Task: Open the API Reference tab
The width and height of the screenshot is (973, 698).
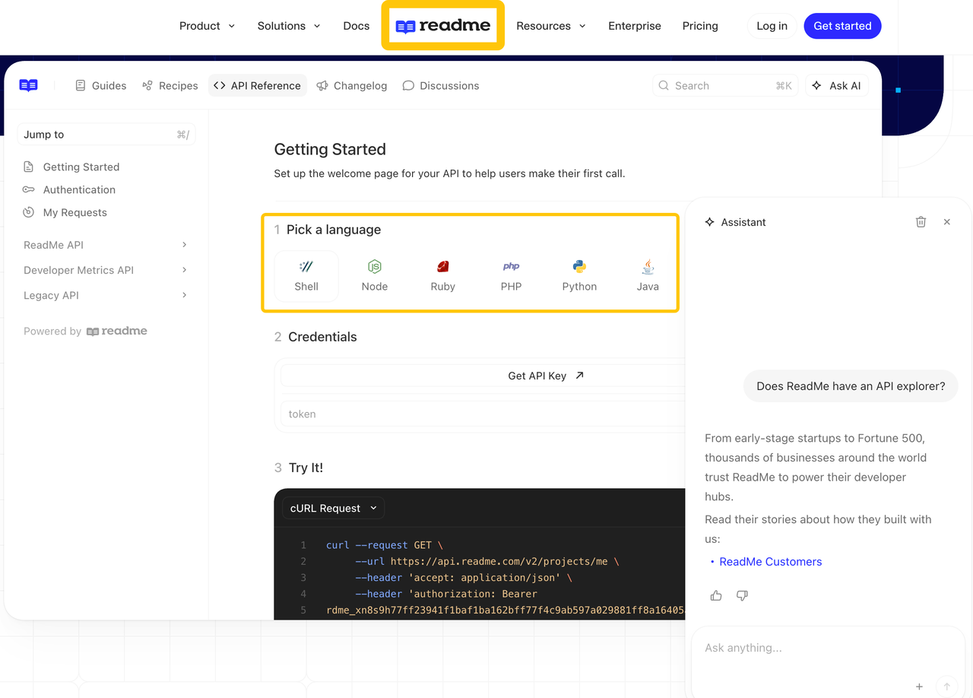Action: [258, 86]
